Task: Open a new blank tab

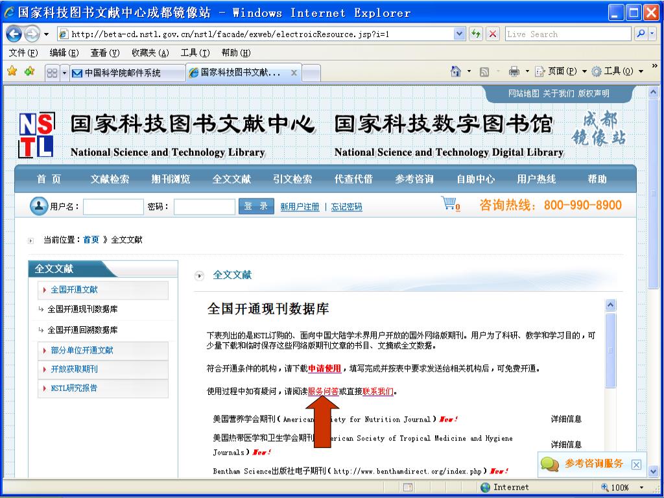Action: coord(311,73)
